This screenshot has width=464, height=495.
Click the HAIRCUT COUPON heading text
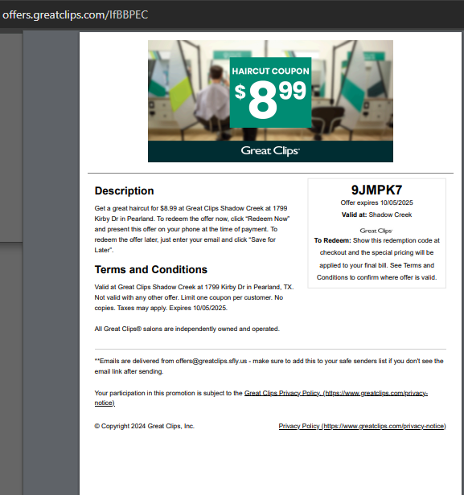[270, 71]
